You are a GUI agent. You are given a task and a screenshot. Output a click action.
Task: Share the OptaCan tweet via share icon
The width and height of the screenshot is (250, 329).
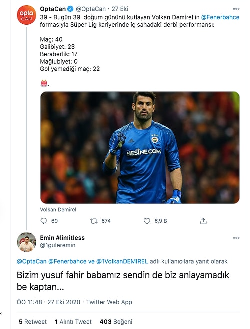[x=203, y=221]
